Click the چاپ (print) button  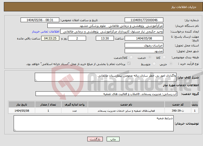pos(113,139)
